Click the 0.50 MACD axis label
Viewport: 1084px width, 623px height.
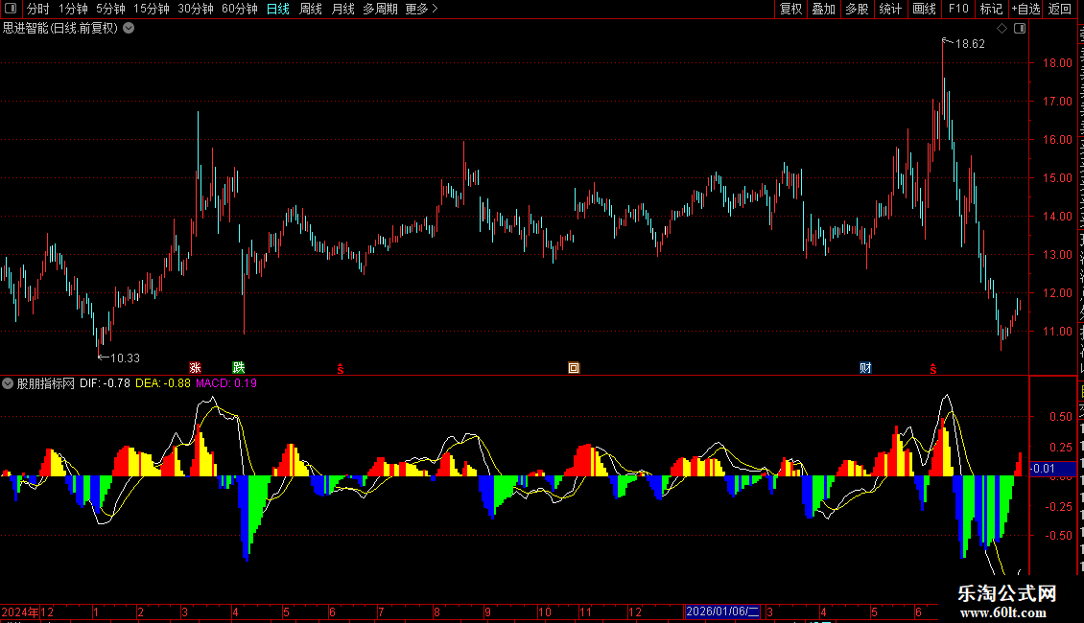pos(1061,417)
